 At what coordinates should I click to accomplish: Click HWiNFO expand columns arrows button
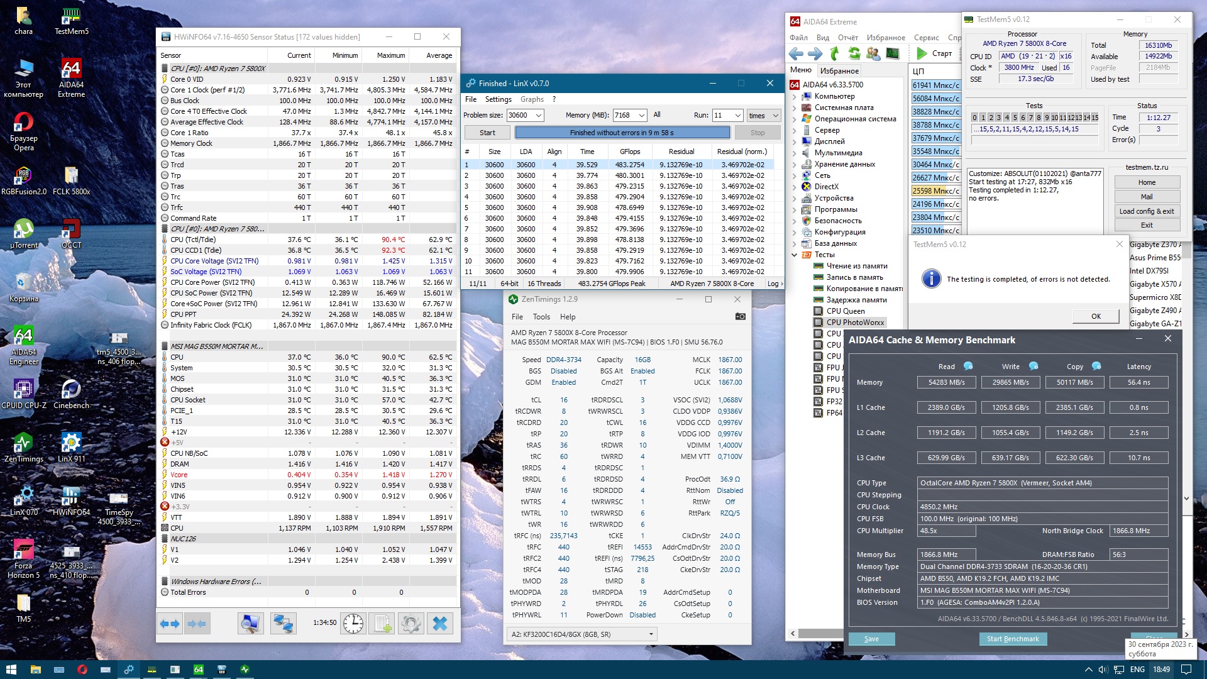[x=170, y=623]
